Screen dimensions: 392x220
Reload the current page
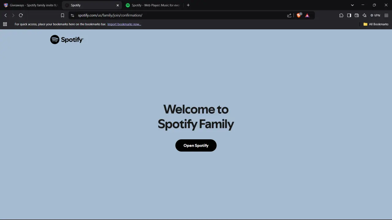21,15
